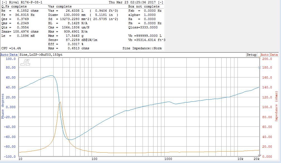Click the triangle marker at the graph's bottom-right corner
Image resolution: width=281 pixels, height=163 pixels.
(x=259, y=156)
